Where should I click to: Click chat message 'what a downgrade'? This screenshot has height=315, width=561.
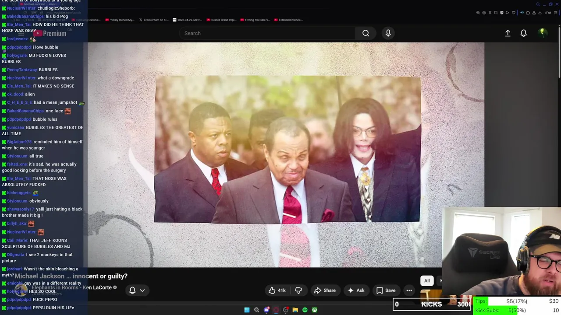tap(56, 78)
